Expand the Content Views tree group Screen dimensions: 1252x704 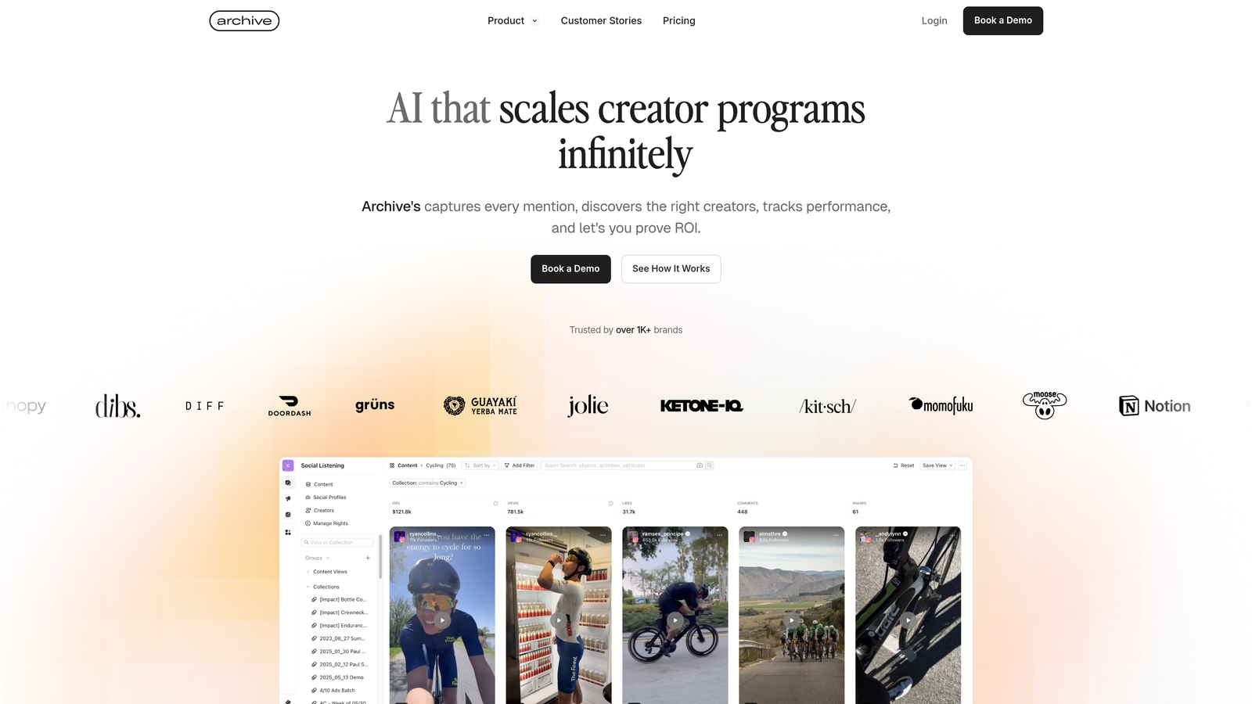(x=308, y=572)
